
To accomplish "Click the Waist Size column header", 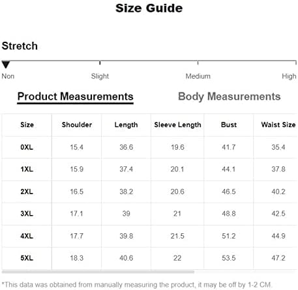I will pyautogui.click(x=278, y=125).
